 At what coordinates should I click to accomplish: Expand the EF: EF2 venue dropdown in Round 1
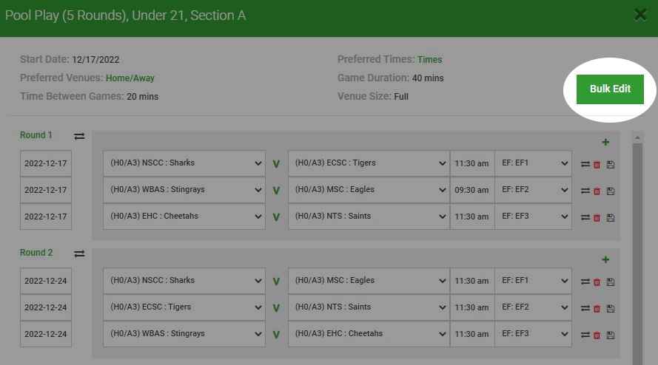[x=533, y=190]
